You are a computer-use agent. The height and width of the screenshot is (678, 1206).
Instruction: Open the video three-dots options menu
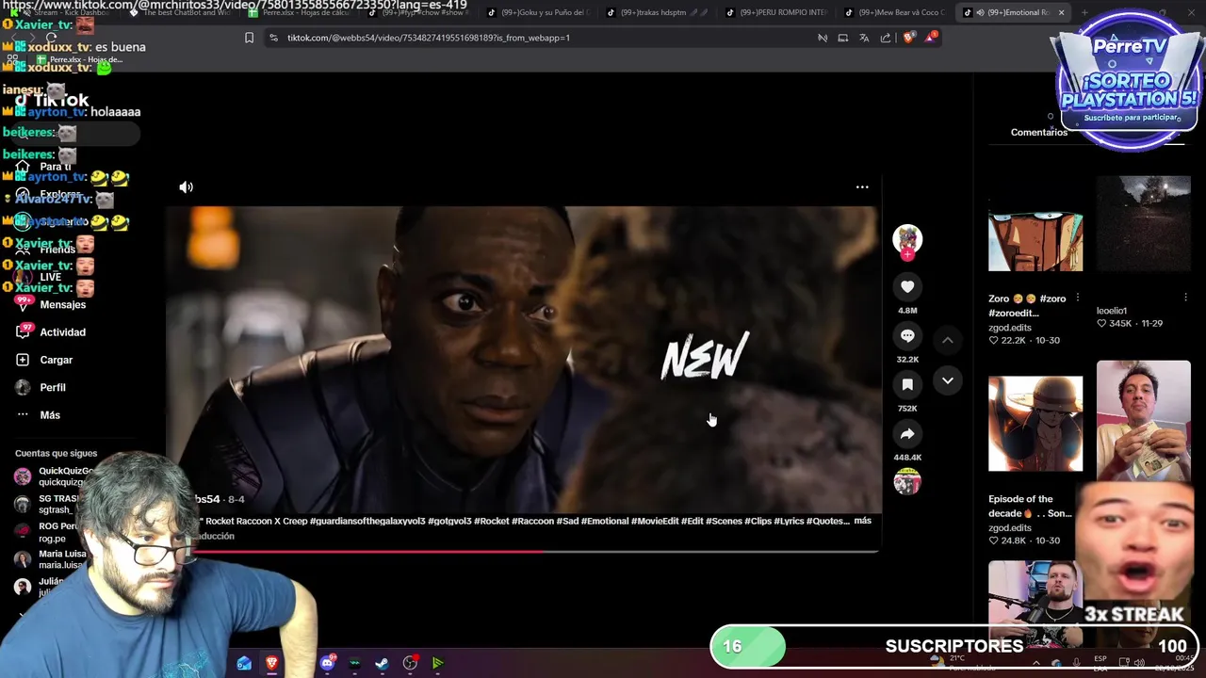862,187
